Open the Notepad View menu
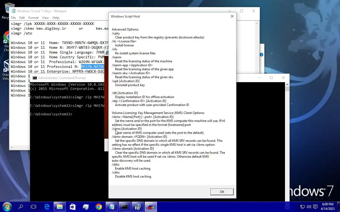The height and width of the screenshot is (212, 340). point(45,18)
